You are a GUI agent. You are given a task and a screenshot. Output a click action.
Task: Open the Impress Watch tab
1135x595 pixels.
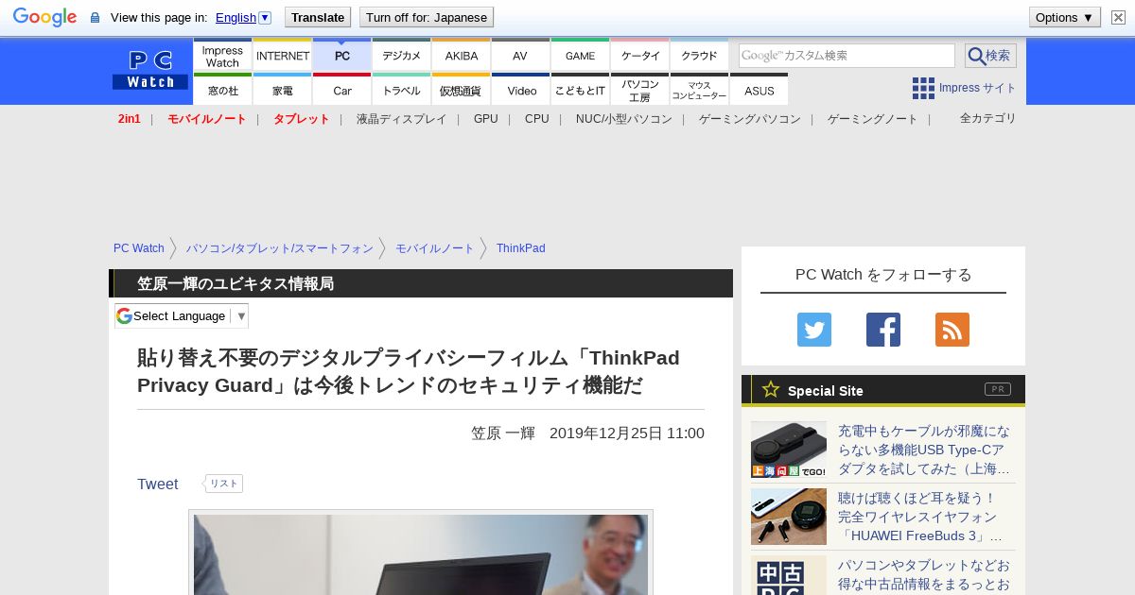[x=222, y=56]
